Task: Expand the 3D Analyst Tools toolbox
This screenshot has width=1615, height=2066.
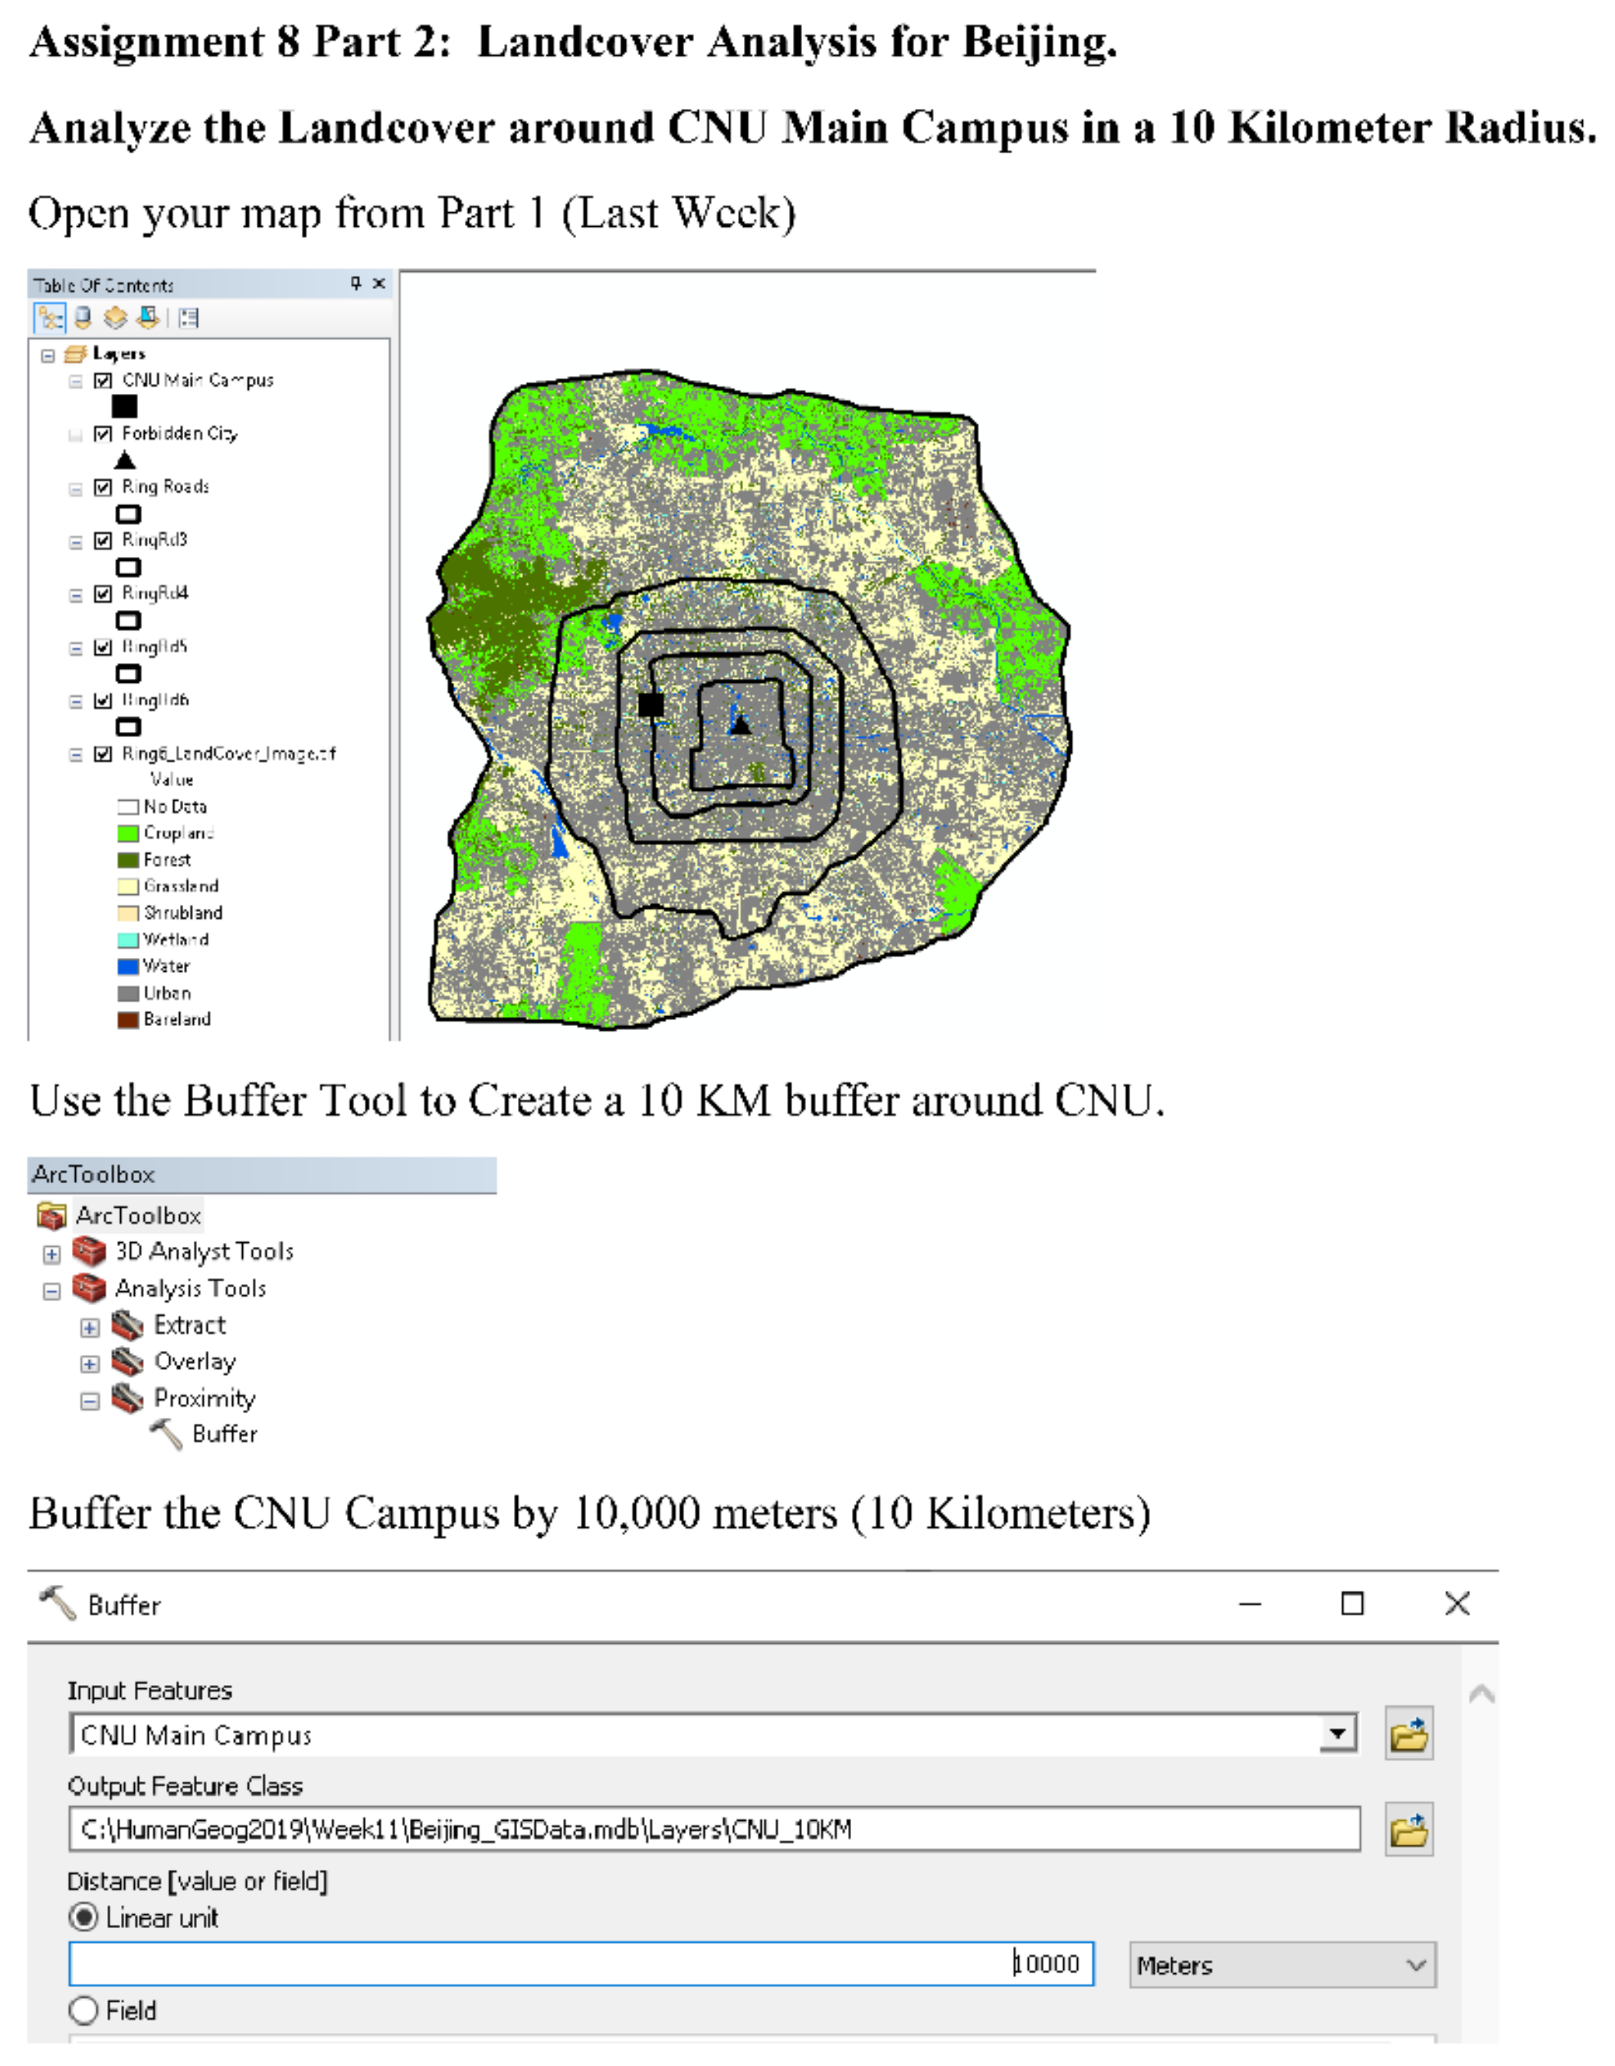Action: (52, 1254)
